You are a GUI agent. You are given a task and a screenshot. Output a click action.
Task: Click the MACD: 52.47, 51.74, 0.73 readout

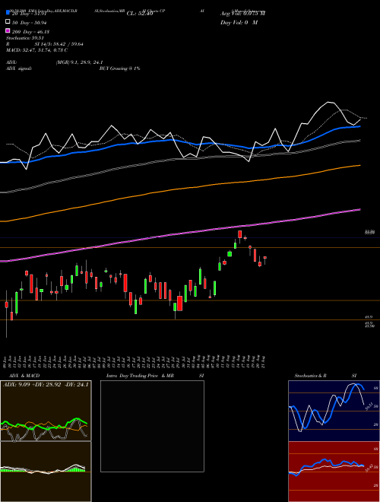pyautogui.click(x=36, y=50)
